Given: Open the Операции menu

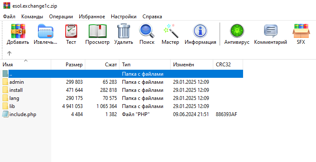Looking at the screenshot, I should coord(61,17).
